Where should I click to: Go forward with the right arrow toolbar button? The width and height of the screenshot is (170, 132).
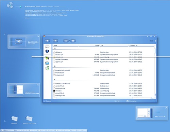pyautogui.click(x=55, y=41)
